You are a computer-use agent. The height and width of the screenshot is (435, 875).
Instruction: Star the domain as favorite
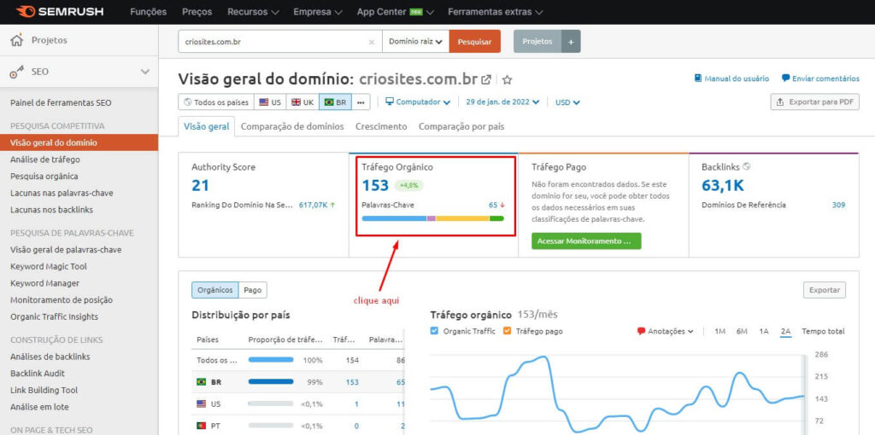(x=507, y=79)
